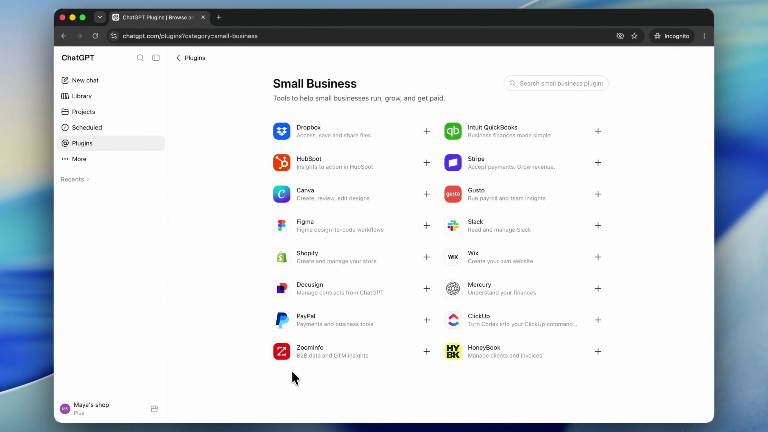Open the HoneyBook plugin icon
768x432 pixels.
(453, 352)
